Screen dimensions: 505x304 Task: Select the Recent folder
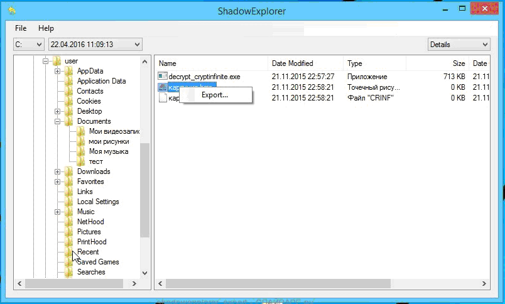(88, 252)
